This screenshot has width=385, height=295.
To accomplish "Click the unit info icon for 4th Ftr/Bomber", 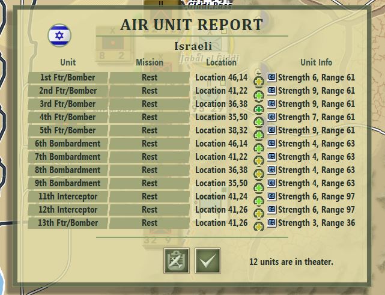I will 272,117.
